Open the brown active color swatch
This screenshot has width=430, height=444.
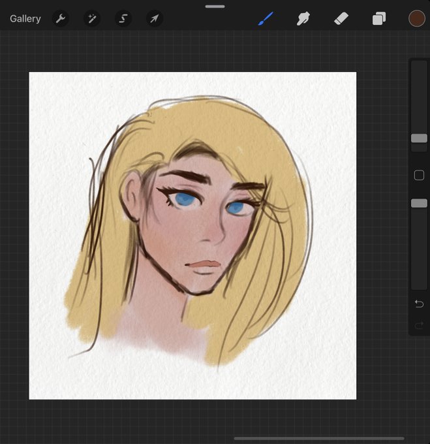pos(417,18)
